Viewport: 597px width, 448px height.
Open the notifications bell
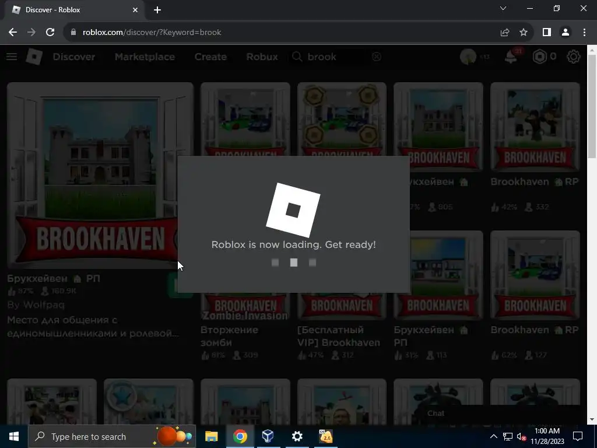(511, 57)
